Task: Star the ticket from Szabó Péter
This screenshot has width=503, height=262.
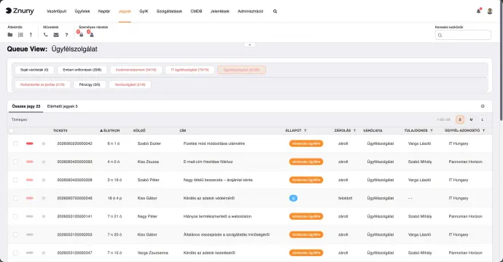Action: click(x=44, y=180)
